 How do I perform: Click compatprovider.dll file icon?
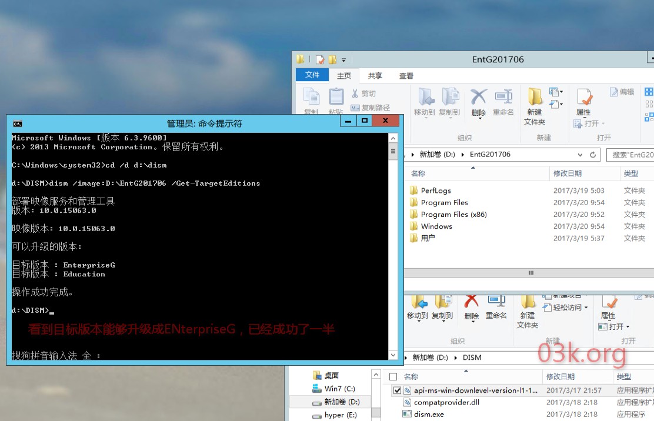tap(406, 402)
